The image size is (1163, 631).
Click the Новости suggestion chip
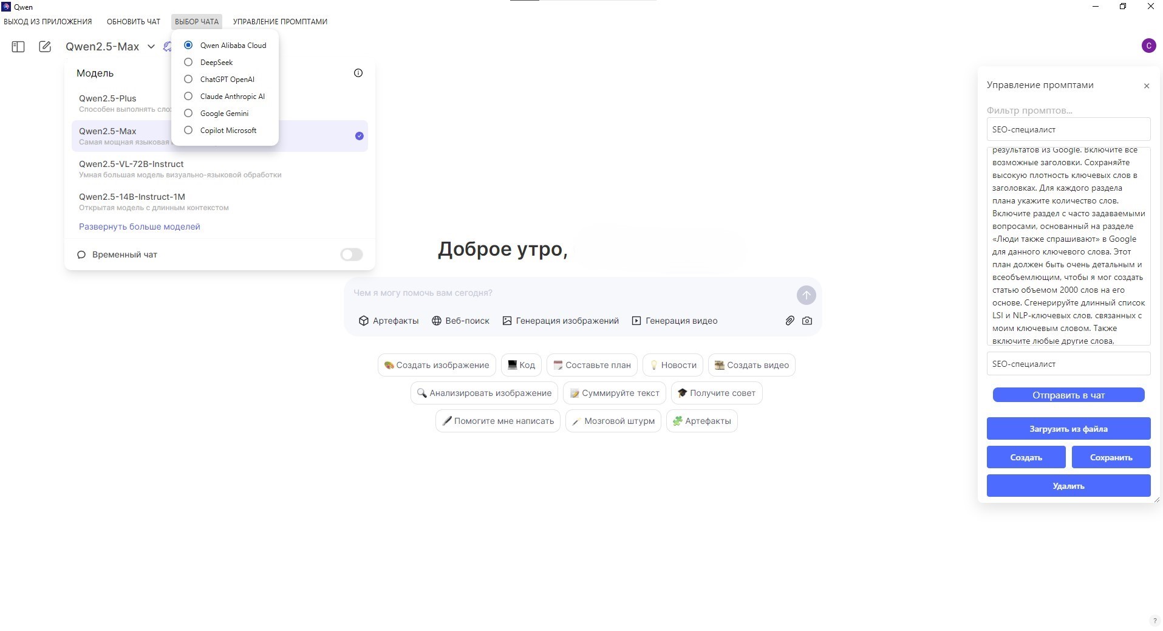coord(673,365)
